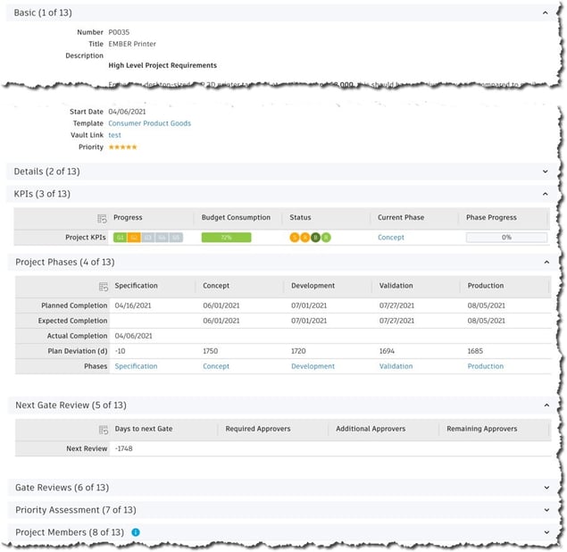The image size is (567, 552).
Task: Select Planned Completion 08/05/2021 under Production
Action: tap(486, 305)
